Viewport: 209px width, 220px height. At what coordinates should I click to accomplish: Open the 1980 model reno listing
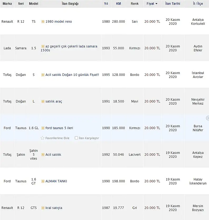click(59, 21)
